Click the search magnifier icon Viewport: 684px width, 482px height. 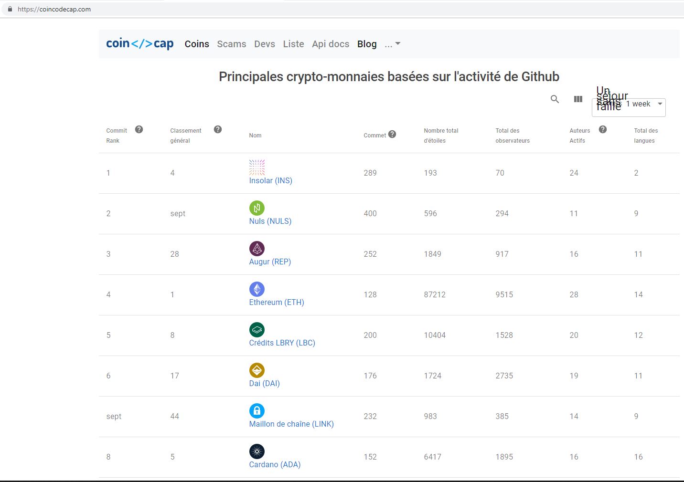click(x=554, y=99)
